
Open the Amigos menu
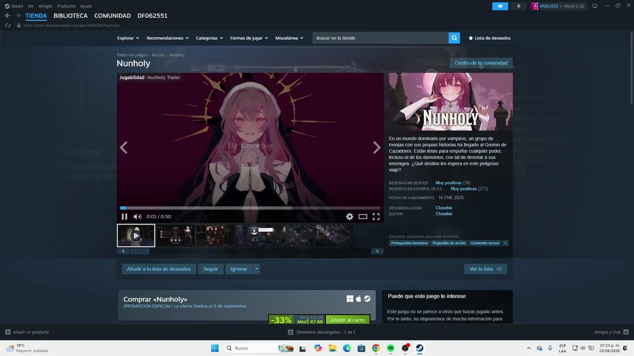pyautogui.click(x=46, y=6)
